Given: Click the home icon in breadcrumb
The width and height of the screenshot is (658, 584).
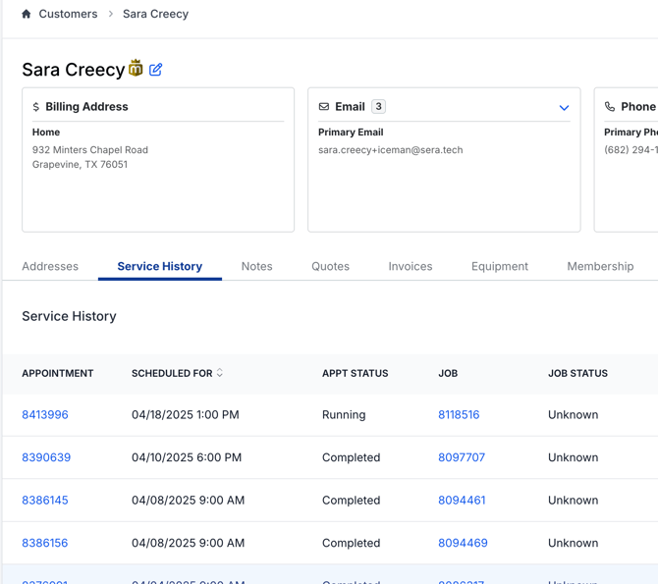Looking at the screenshot, I should coord(26,14).
